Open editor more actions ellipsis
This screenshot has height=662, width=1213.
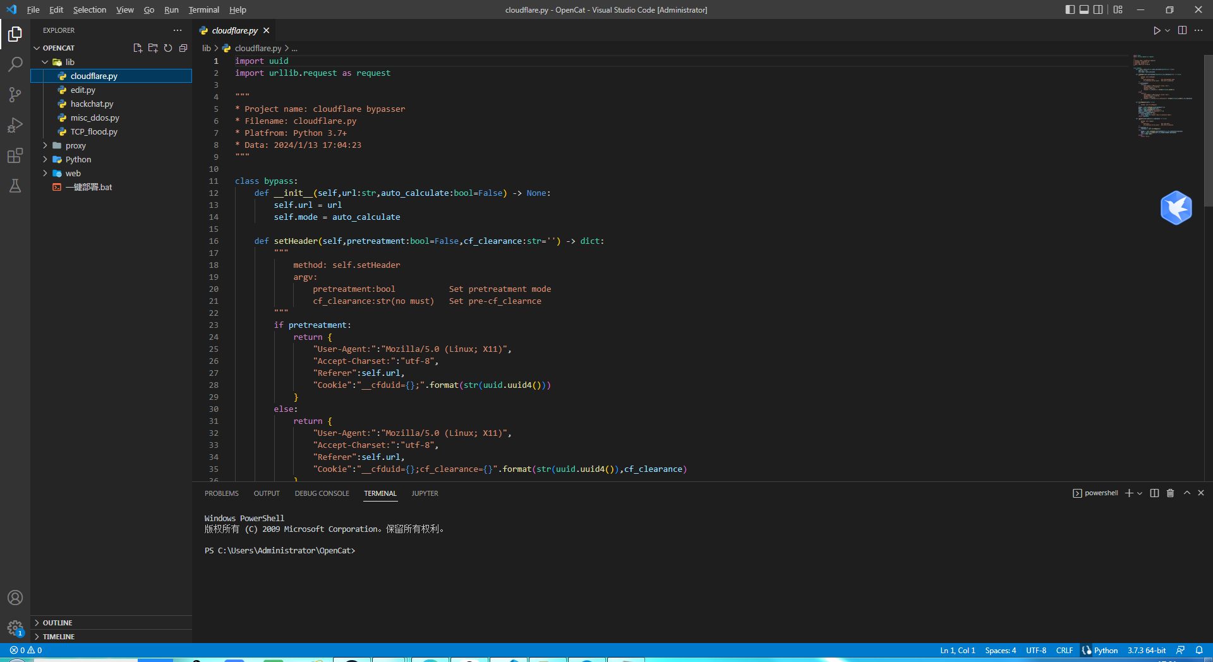(1198, 30)
